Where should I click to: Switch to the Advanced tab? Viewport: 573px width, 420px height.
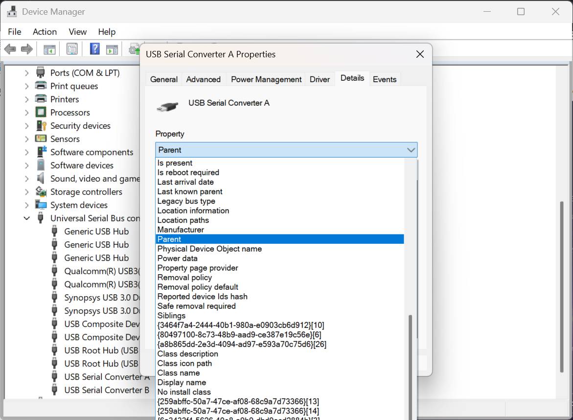point(203,79)
